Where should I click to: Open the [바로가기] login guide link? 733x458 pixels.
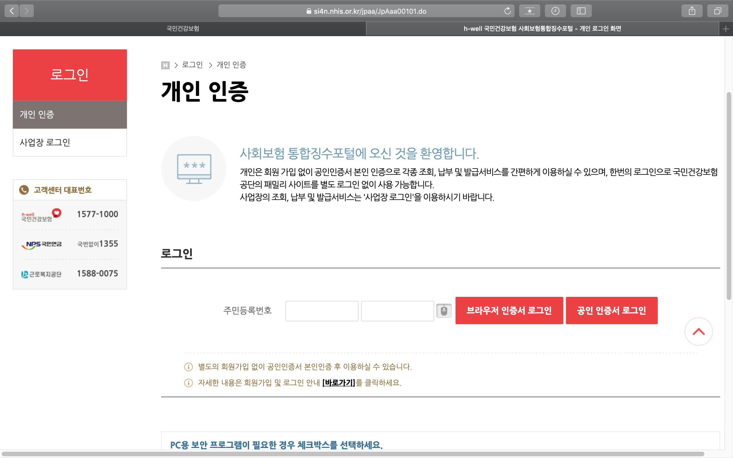pyautogui.click(x=338, y=383)
